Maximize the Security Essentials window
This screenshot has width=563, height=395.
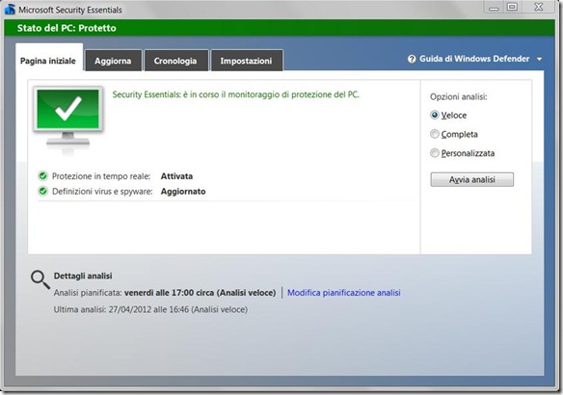[512, 7]
